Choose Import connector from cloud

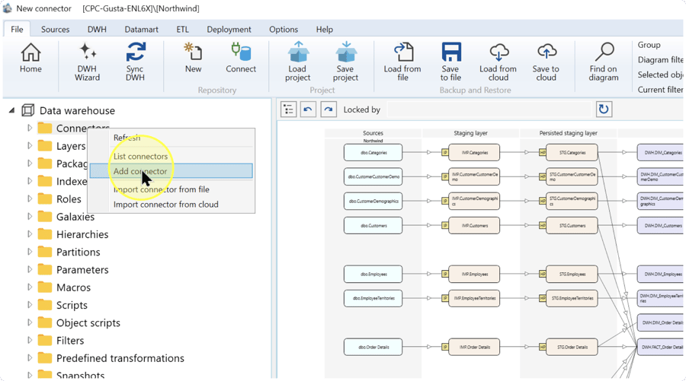pos(171,205)
